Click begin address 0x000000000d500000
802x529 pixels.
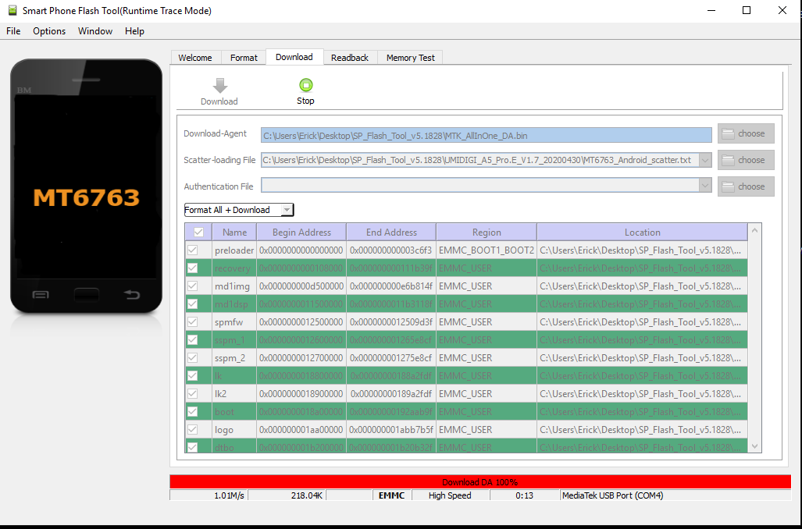pos(301,286)
